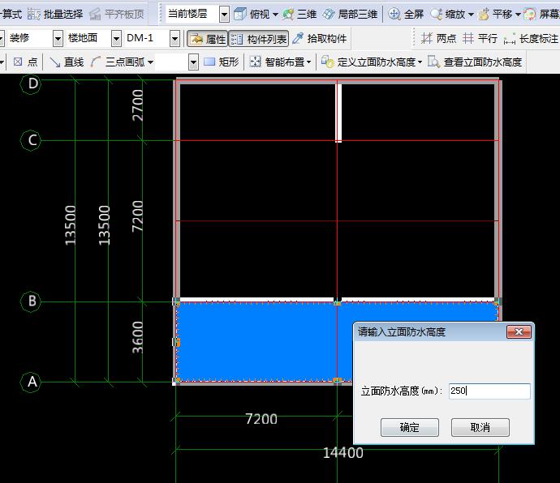Expand the 平移 dropdown arrow
The width and height of the screenshot is (560, 483).
point(518,15)
